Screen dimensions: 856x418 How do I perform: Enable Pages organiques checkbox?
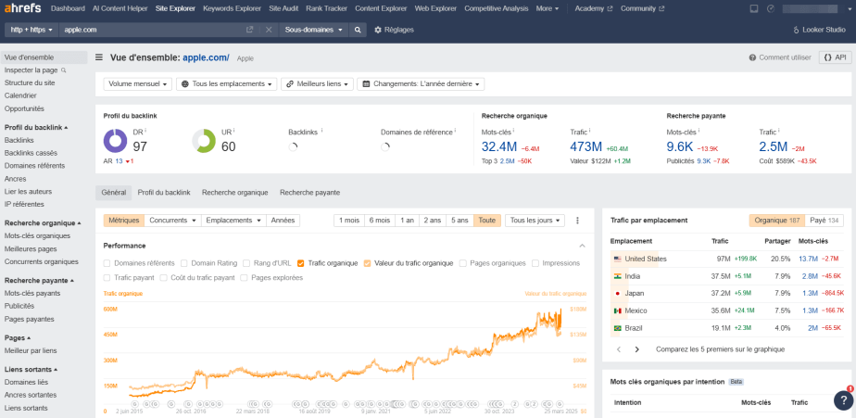coord(463,263)
